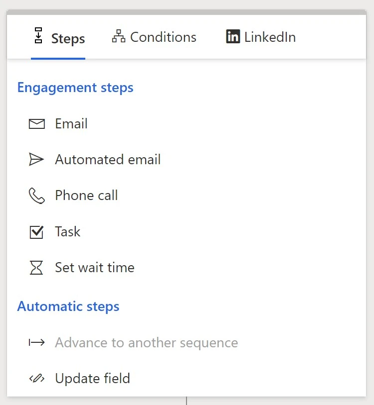Add an Email step

(x=71, y=124)
